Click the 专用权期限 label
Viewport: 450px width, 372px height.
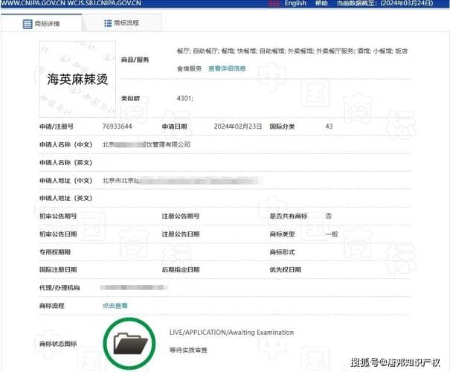[55, 252]
